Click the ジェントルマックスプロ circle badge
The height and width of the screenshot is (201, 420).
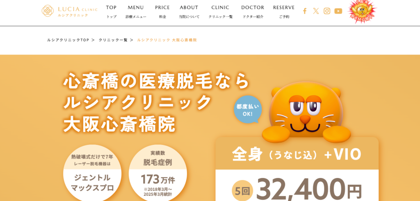click(x=92, y=173)
